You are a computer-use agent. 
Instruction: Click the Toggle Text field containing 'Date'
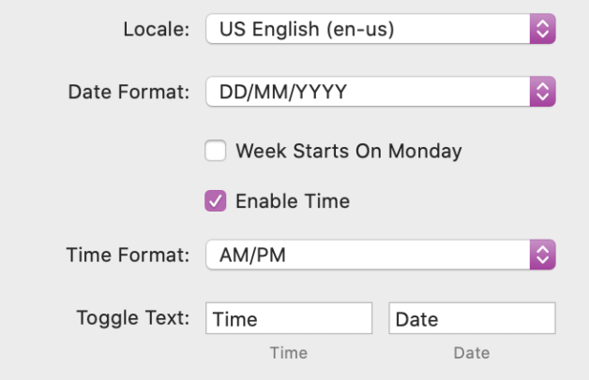pos(472,319)
